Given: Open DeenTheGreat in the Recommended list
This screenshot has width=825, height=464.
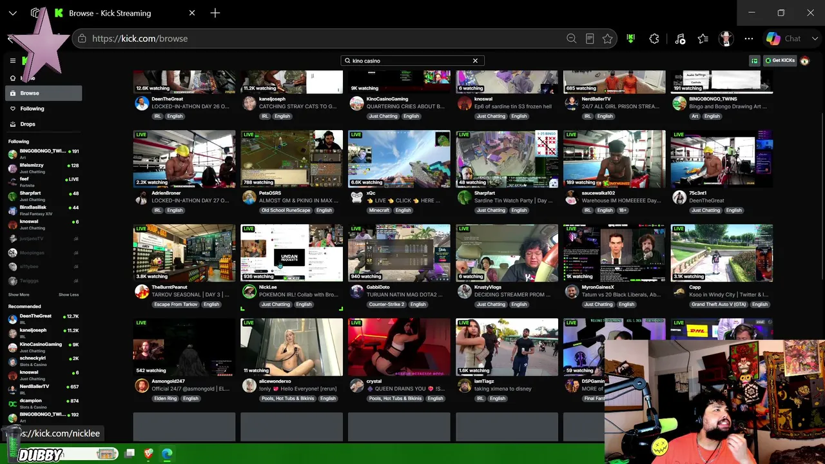Looking at the screenshot, I should (43, 318).
